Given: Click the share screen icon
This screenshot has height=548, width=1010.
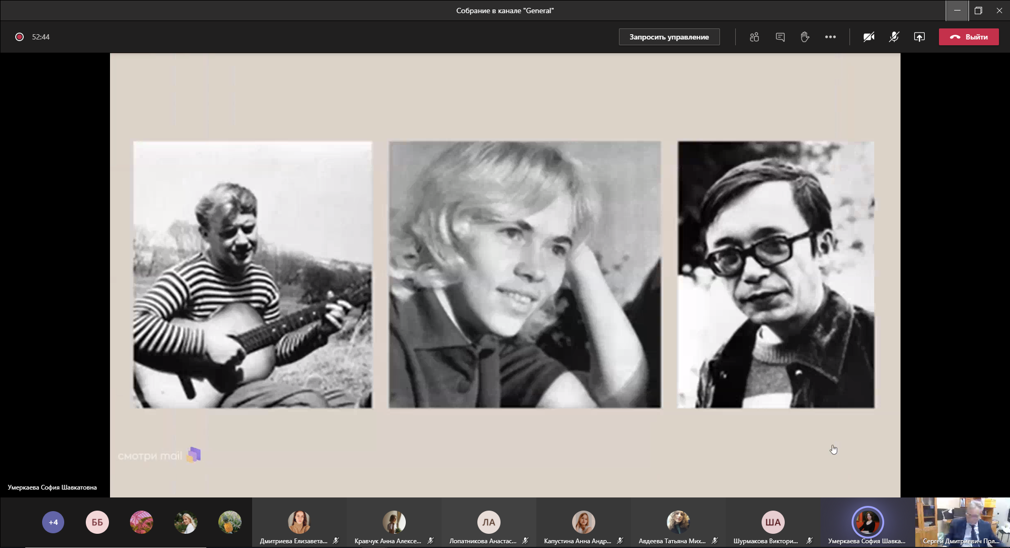Looking at the screenshot, I should pyautogui.click(x=919, y=37).
